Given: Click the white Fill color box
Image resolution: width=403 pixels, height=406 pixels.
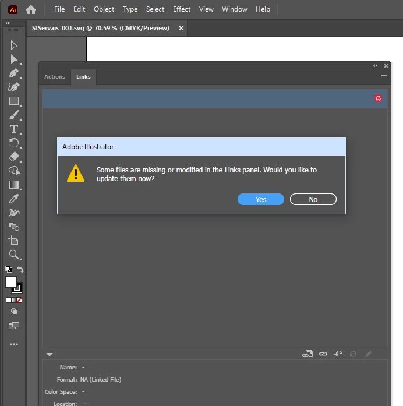Looking at the screenshot, I should pos(11,282).
